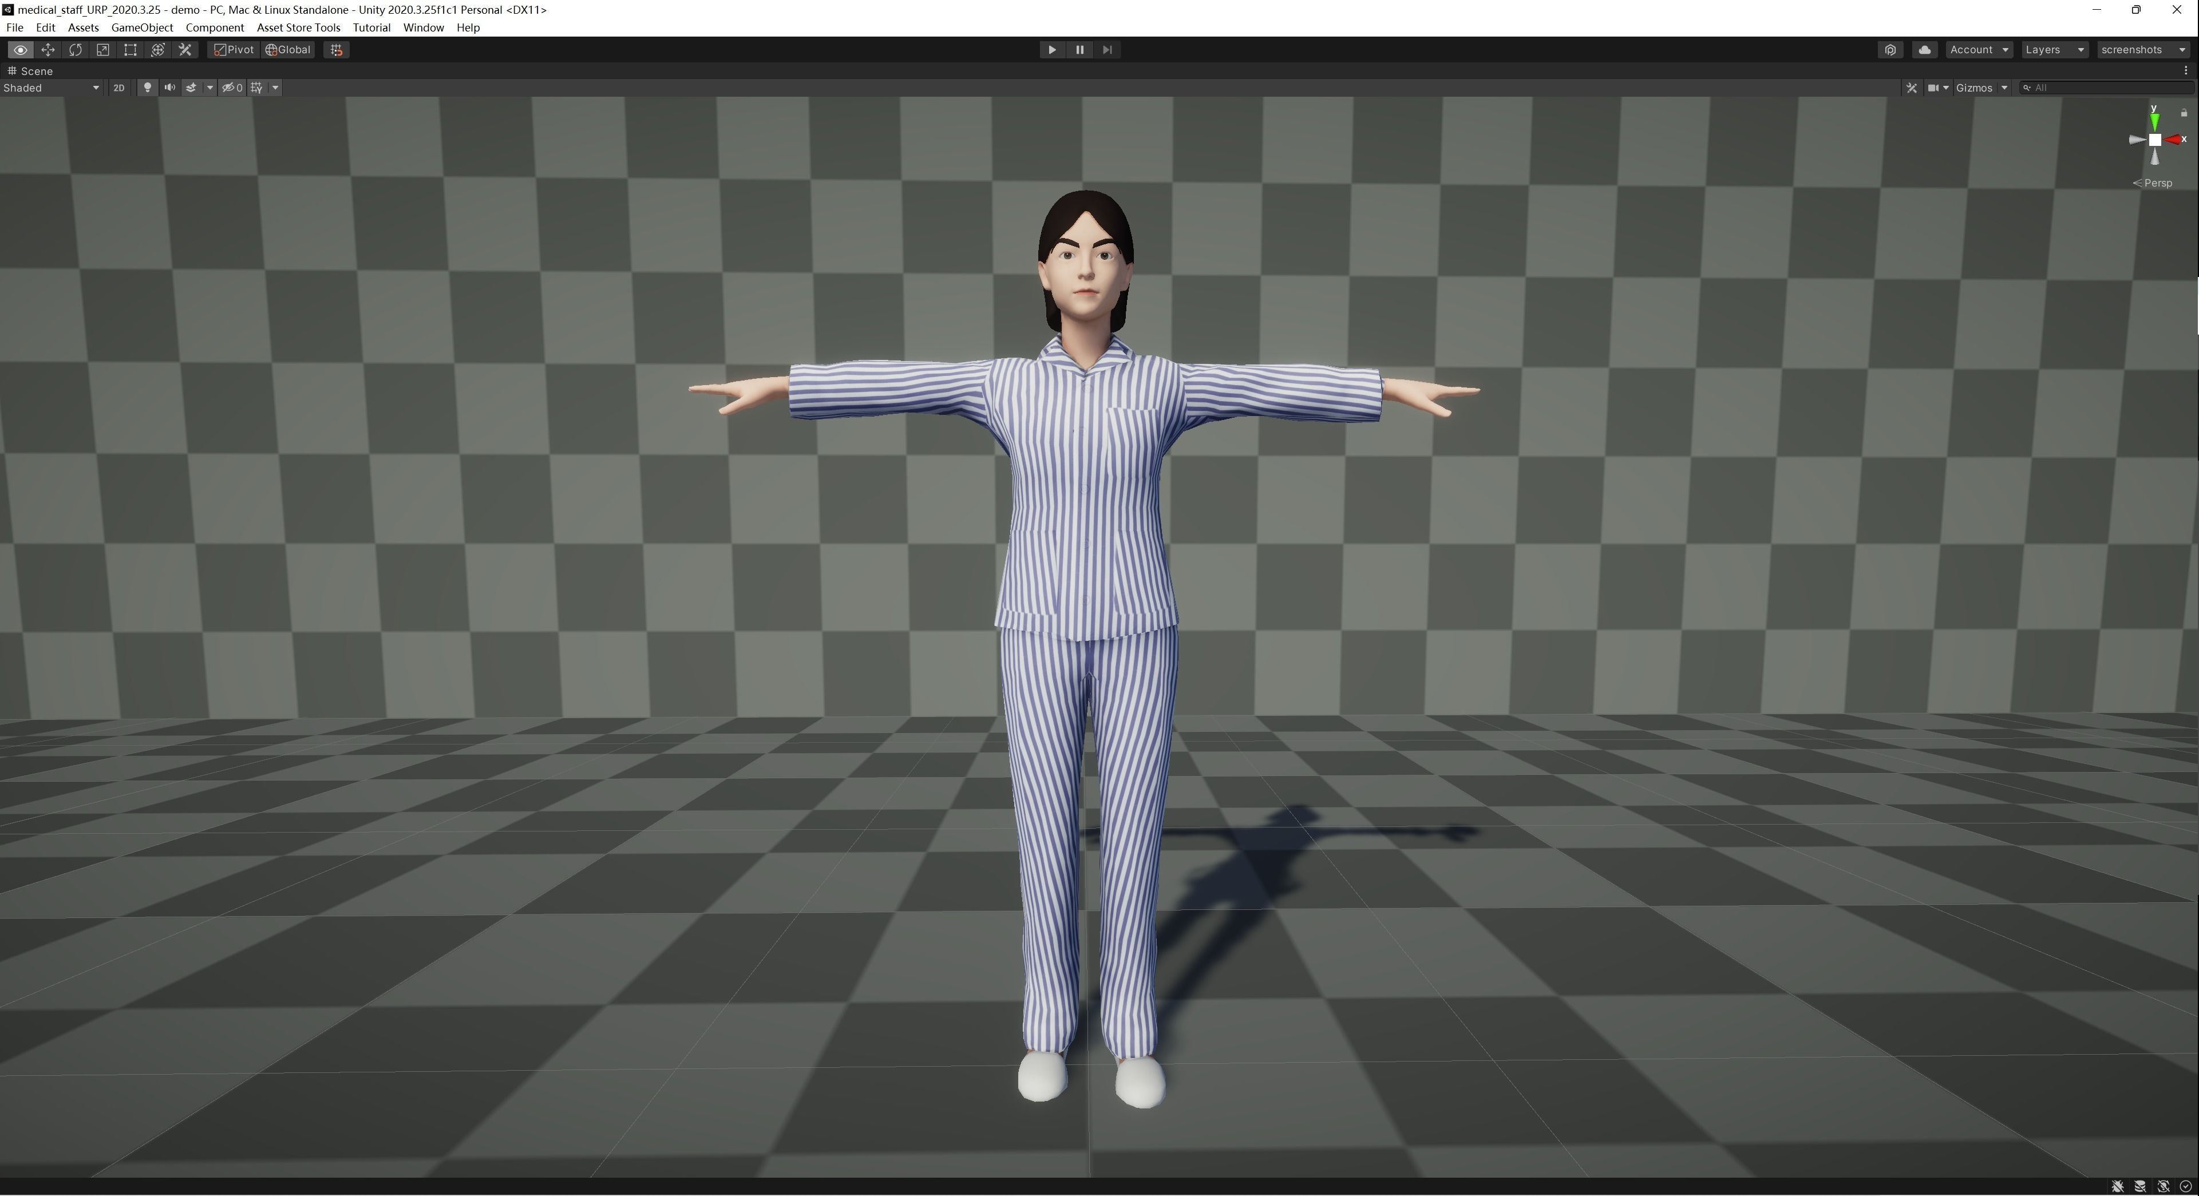2199x1196 pixels.
Task: Open the GameObject menu
Action: (x=142, y=27)
